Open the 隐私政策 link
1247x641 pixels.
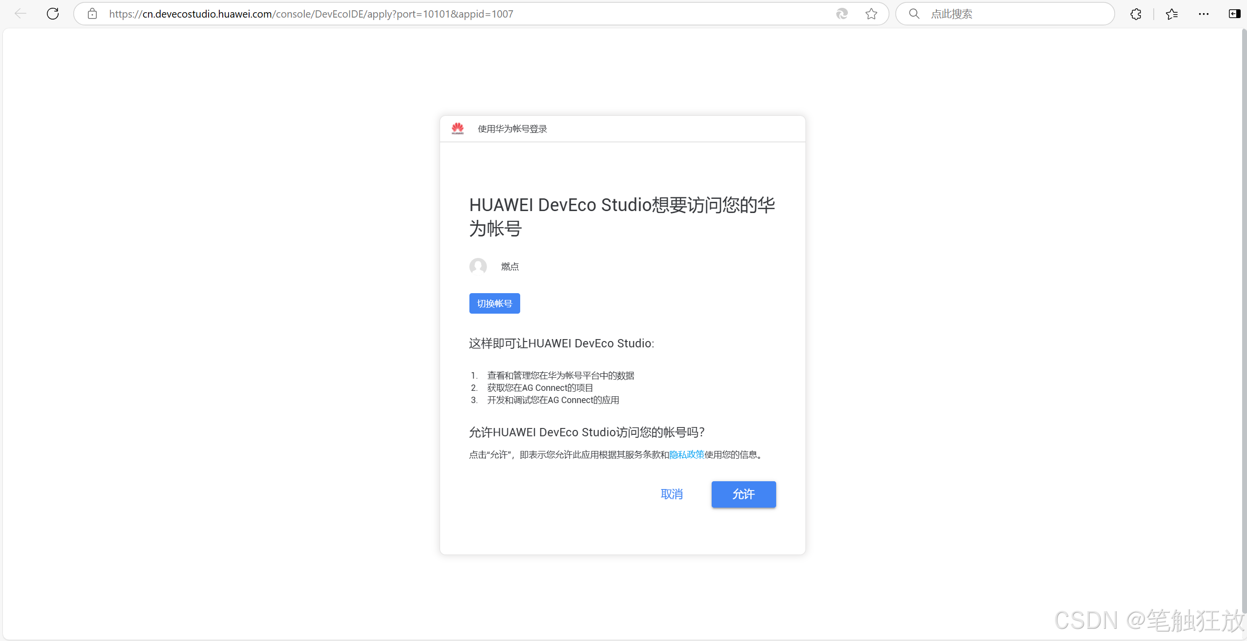pos(686,454)
